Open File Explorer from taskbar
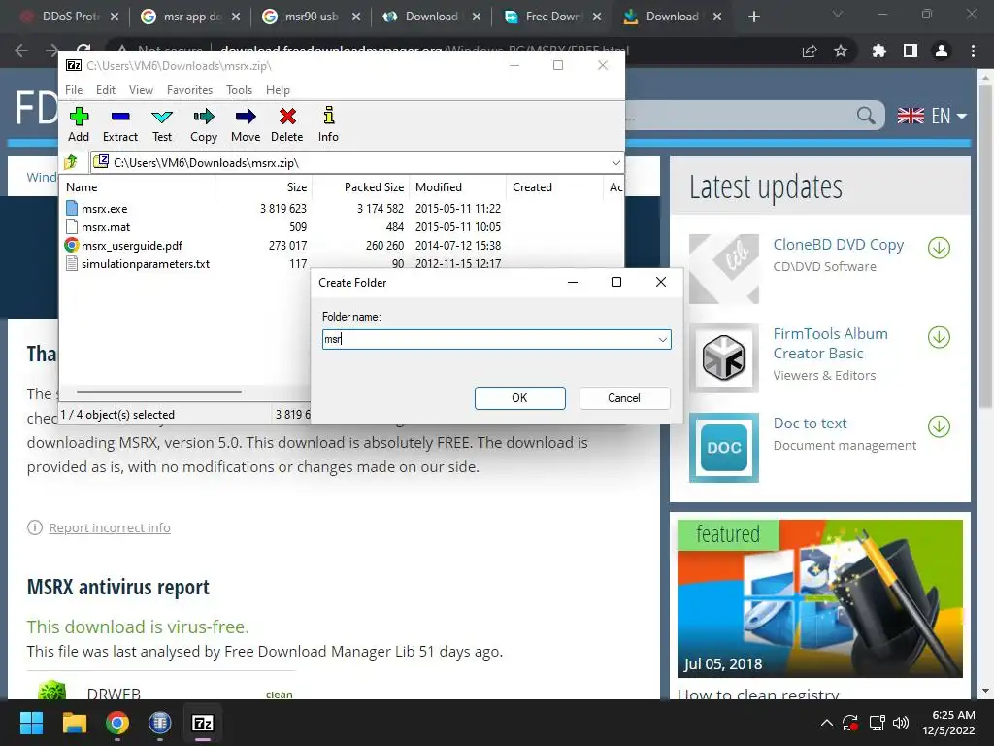 (74, 723)
